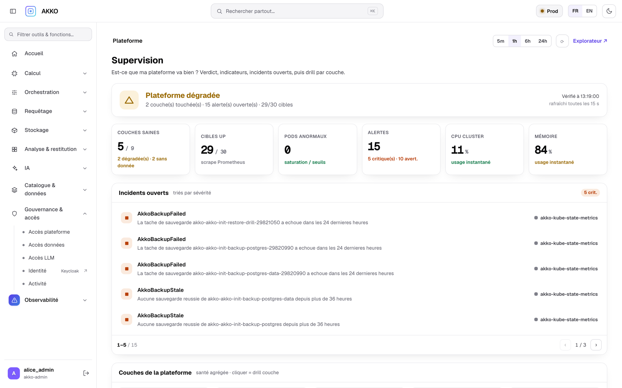
Task: Click severity icon of backup-postgres-29820990 incident
Action: (127, 243)
